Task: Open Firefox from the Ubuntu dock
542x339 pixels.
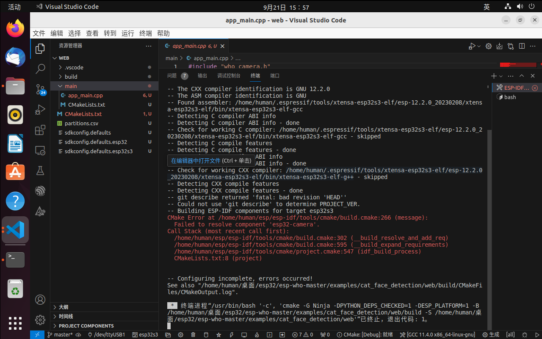Action: [x=15, y=28]
